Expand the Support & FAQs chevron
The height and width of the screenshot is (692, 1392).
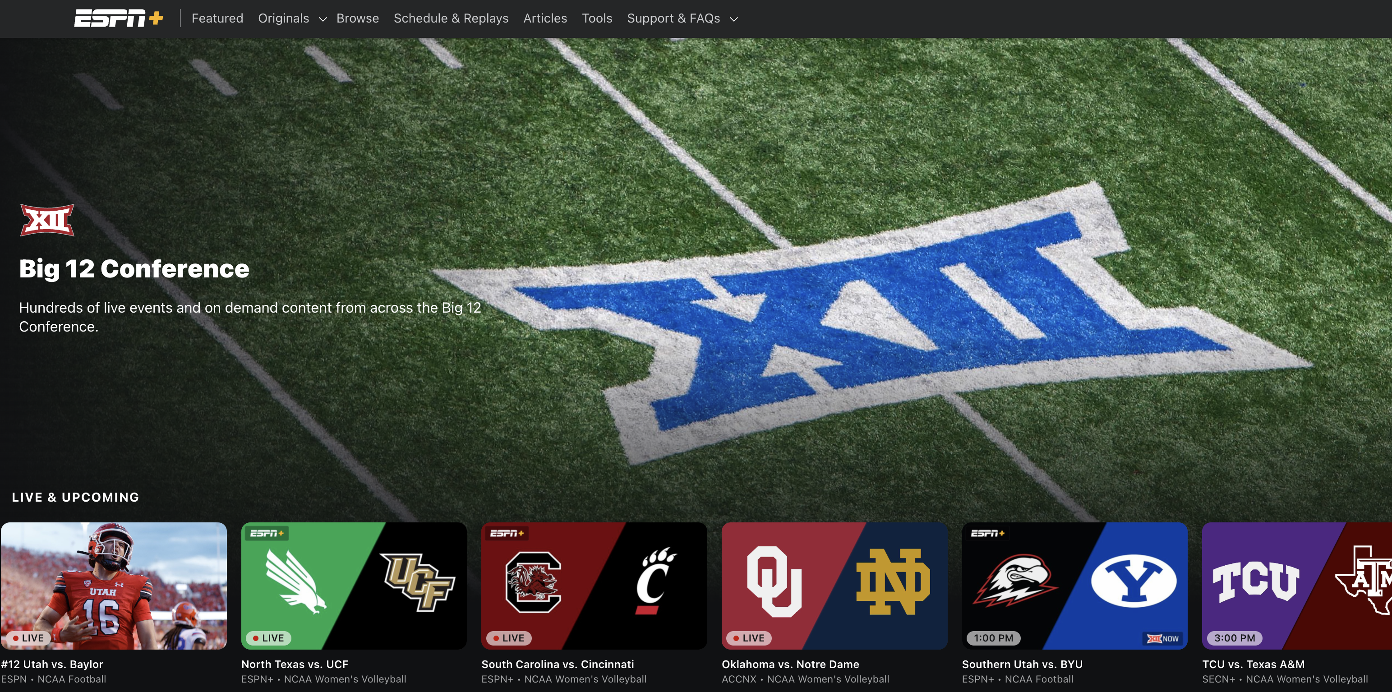[x=733, y=19]
